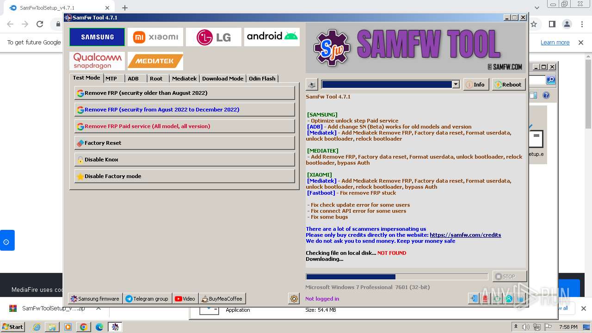
Task: Reload the Chrome page
Action: 40,24
